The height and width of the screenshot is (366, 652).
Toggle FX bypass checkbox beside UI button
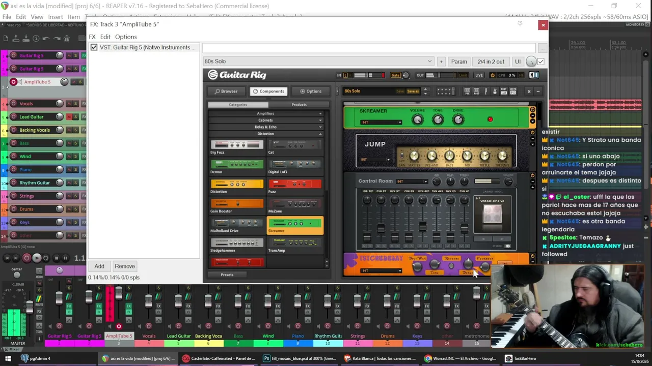pyautogui.click(x=541, y=62)
